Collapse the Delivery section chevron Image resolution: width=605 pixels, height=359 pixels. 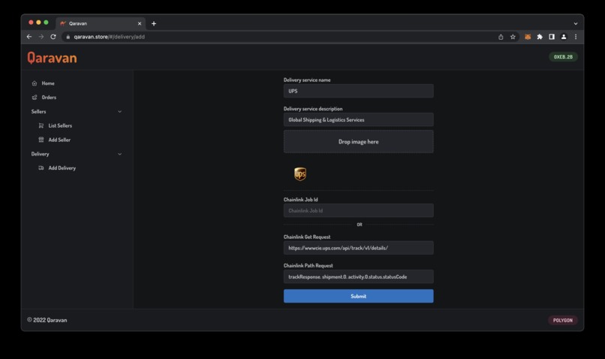(x=119, y=154)
